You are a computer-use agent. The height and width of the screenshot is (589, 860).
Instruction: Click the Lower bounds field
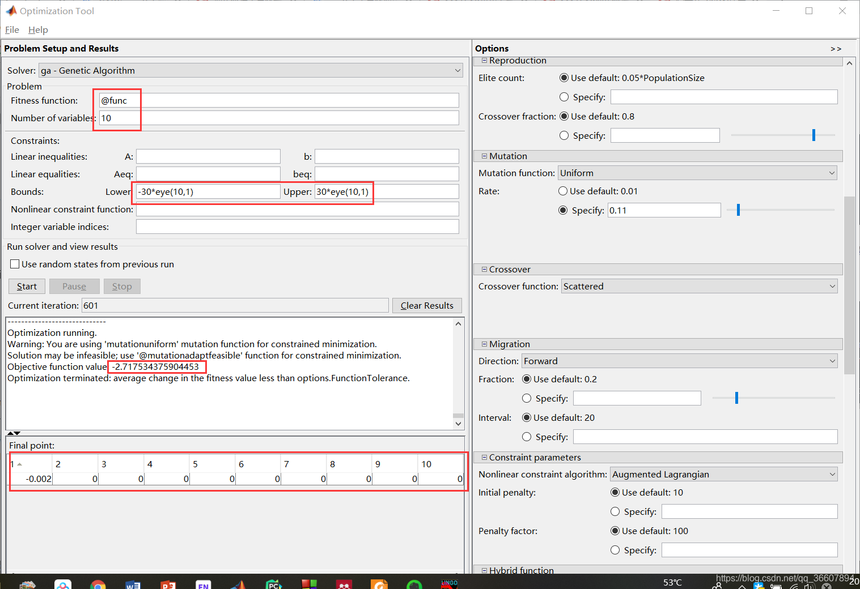tap(208, 191)
